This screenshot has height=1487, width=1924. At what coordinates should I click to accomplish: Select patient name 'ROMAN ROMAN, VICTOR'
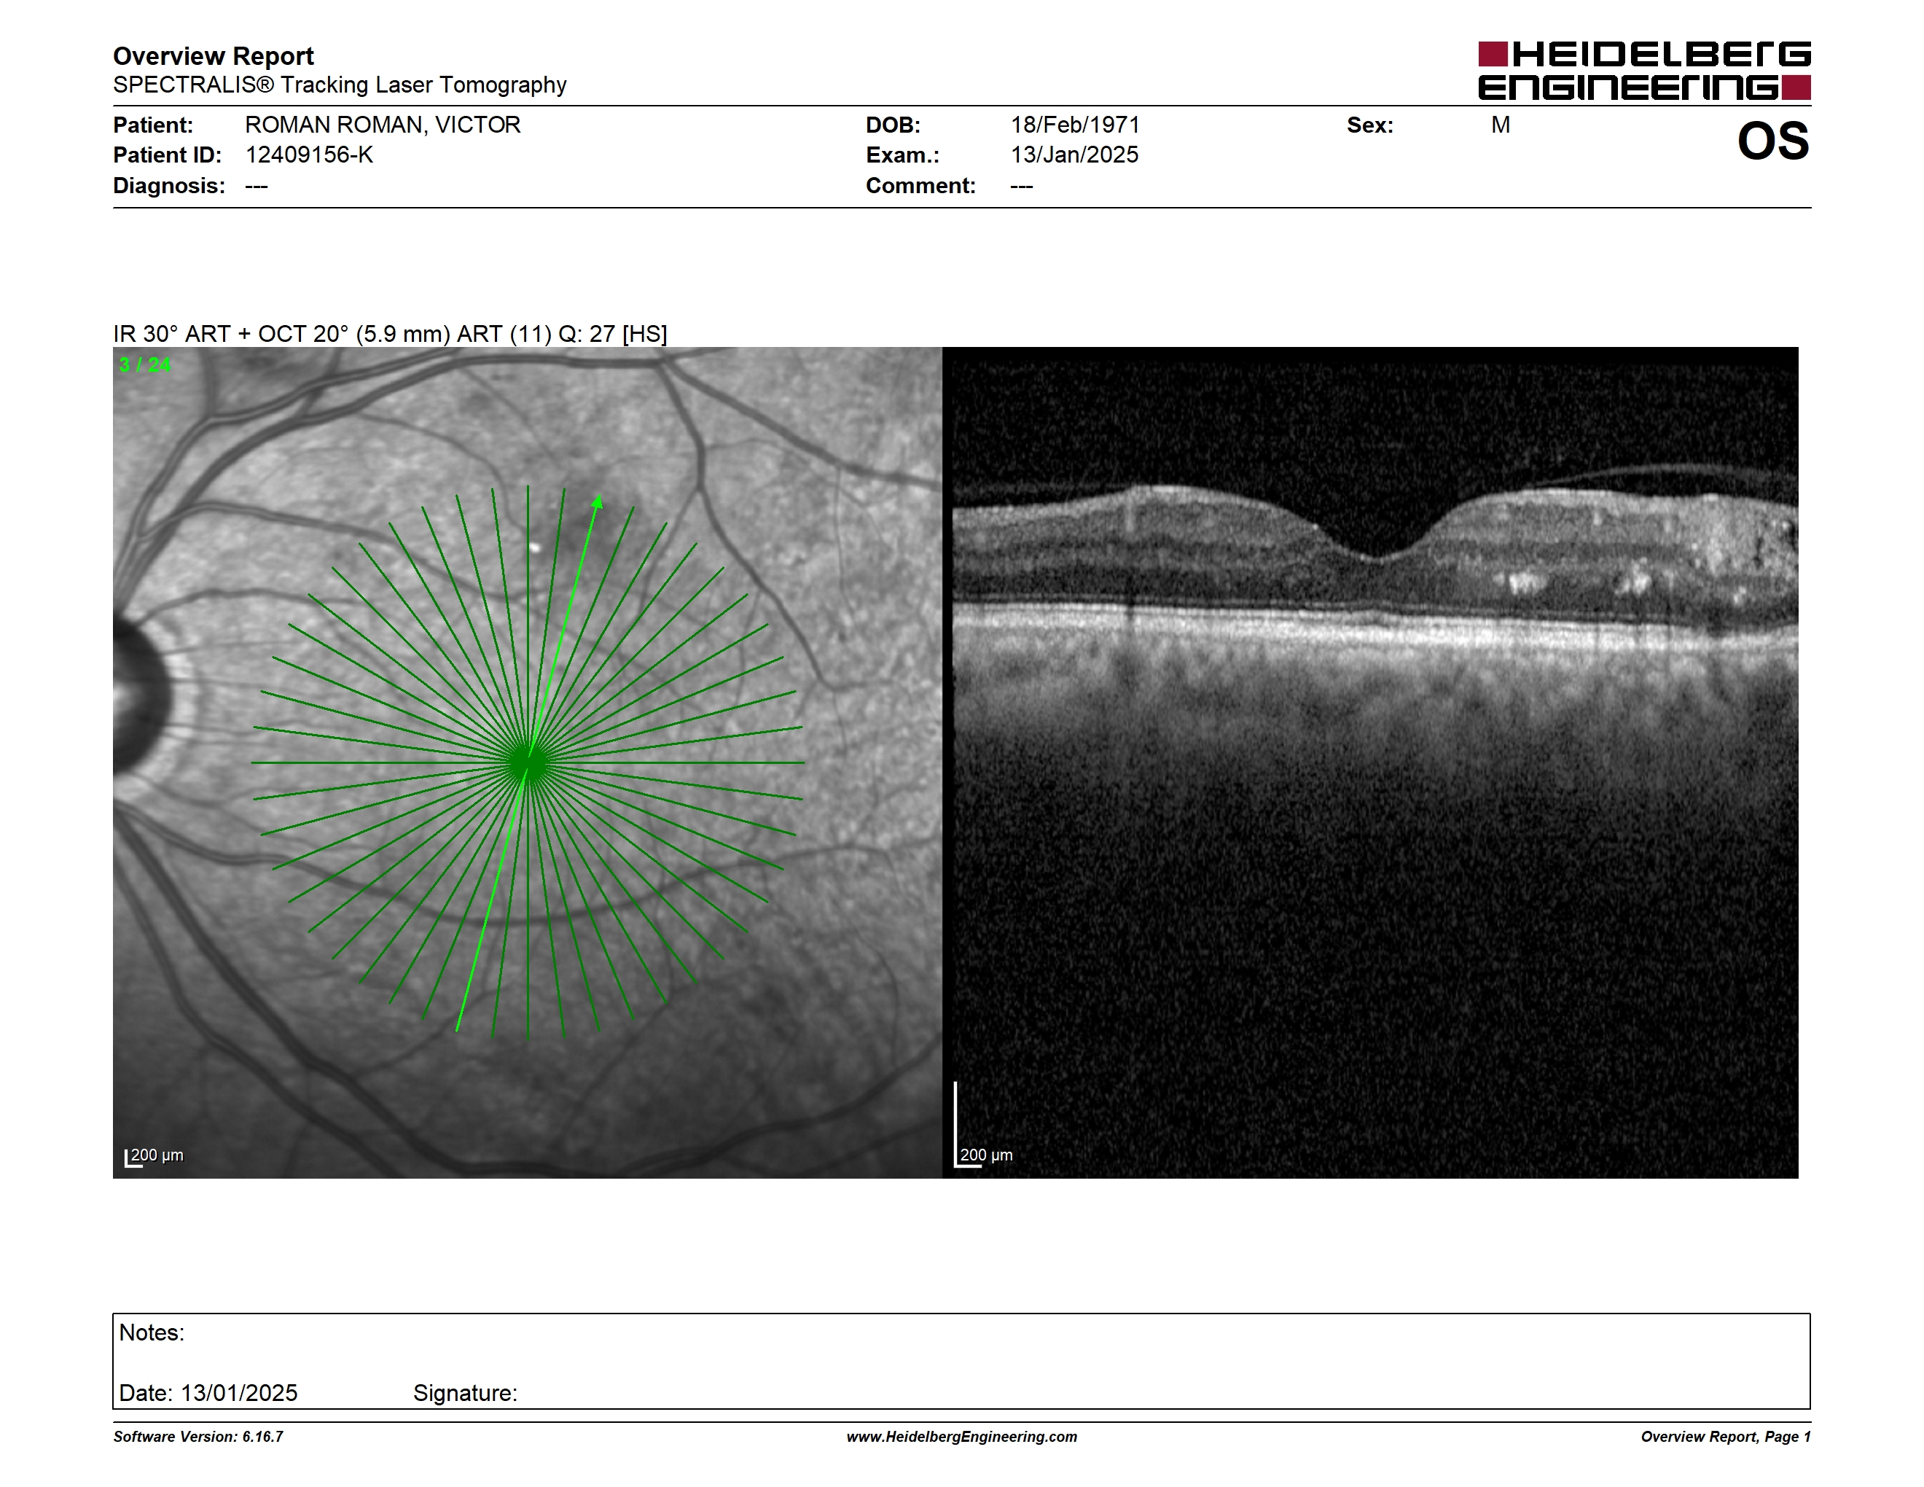click(383, 125)
